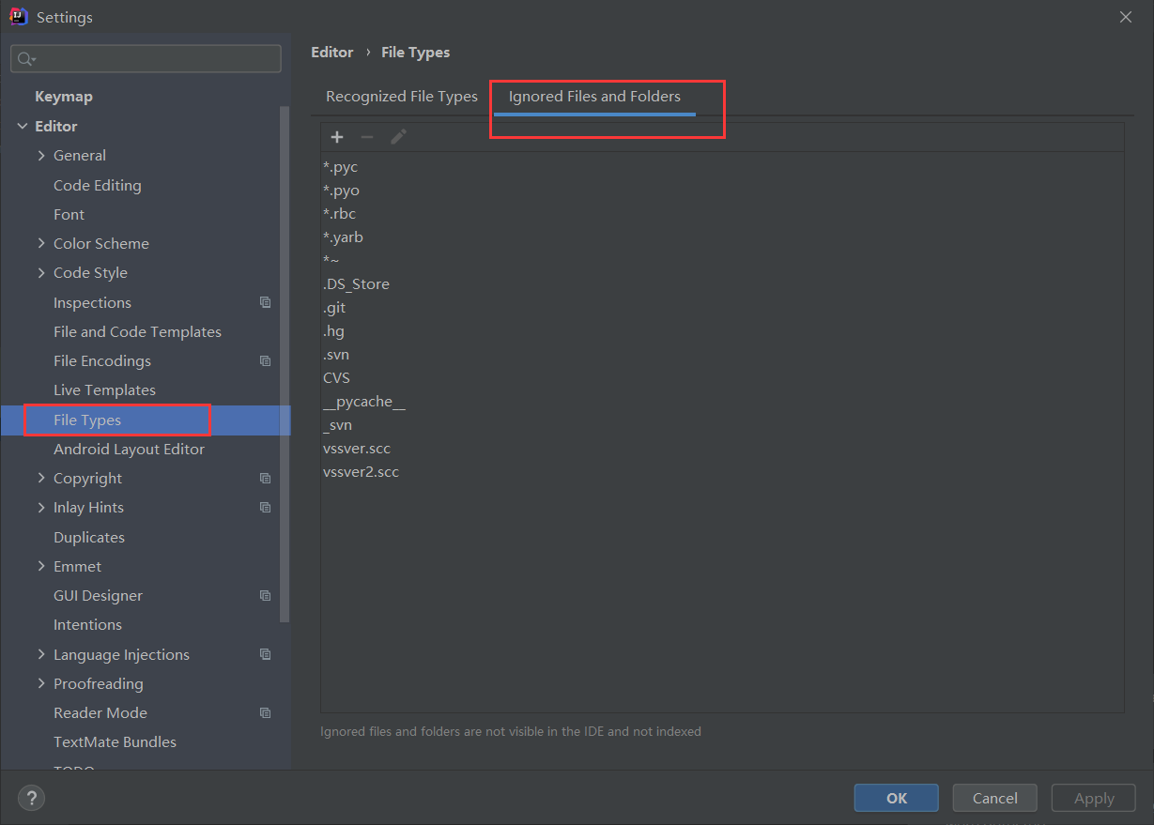Open Code Editing settings
1154x825 pixels.
(x=98, y=185)
